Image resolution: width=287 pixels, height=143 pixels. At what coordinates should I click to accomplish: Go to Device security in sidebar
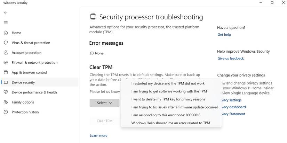[23, 82]
